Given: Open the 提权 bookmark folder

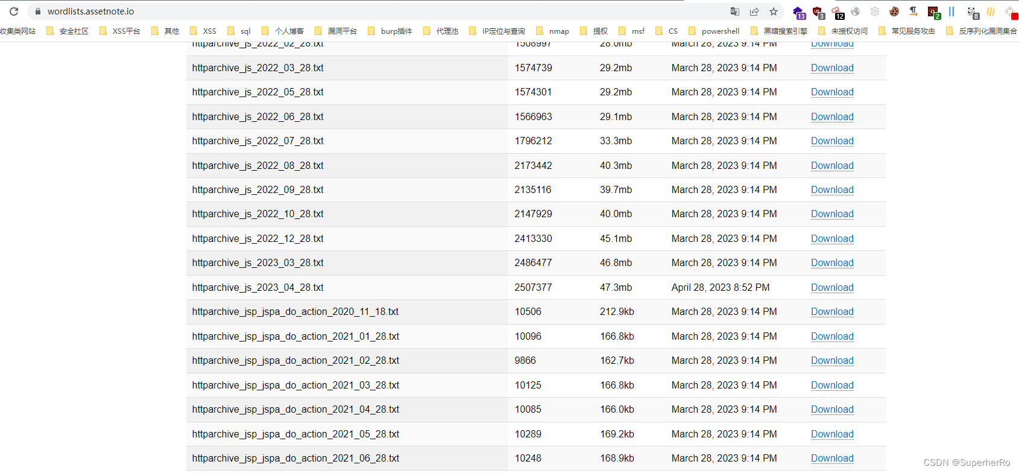Looking at the screenshot, I should [594, 31].
